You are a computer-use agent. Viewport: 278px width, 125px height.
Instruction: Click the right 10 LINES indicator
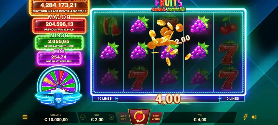(x=232, y=98)
